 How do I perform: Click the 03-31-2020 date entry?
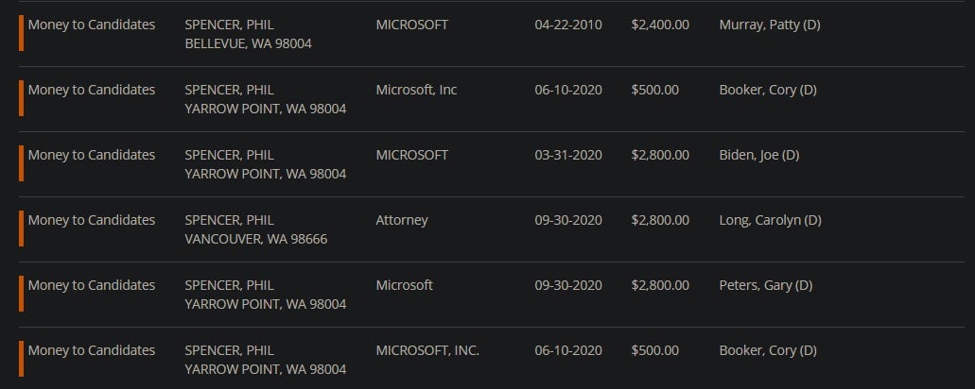[567, 155]
